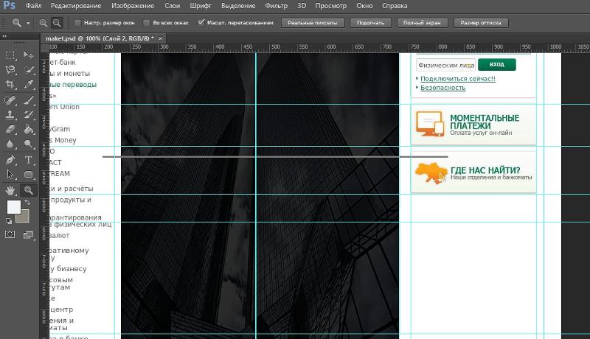Click the 'Реальные пикселы' button
Image resolution: width=590 pixels, height=339 pixels.
tap(313, 23)
